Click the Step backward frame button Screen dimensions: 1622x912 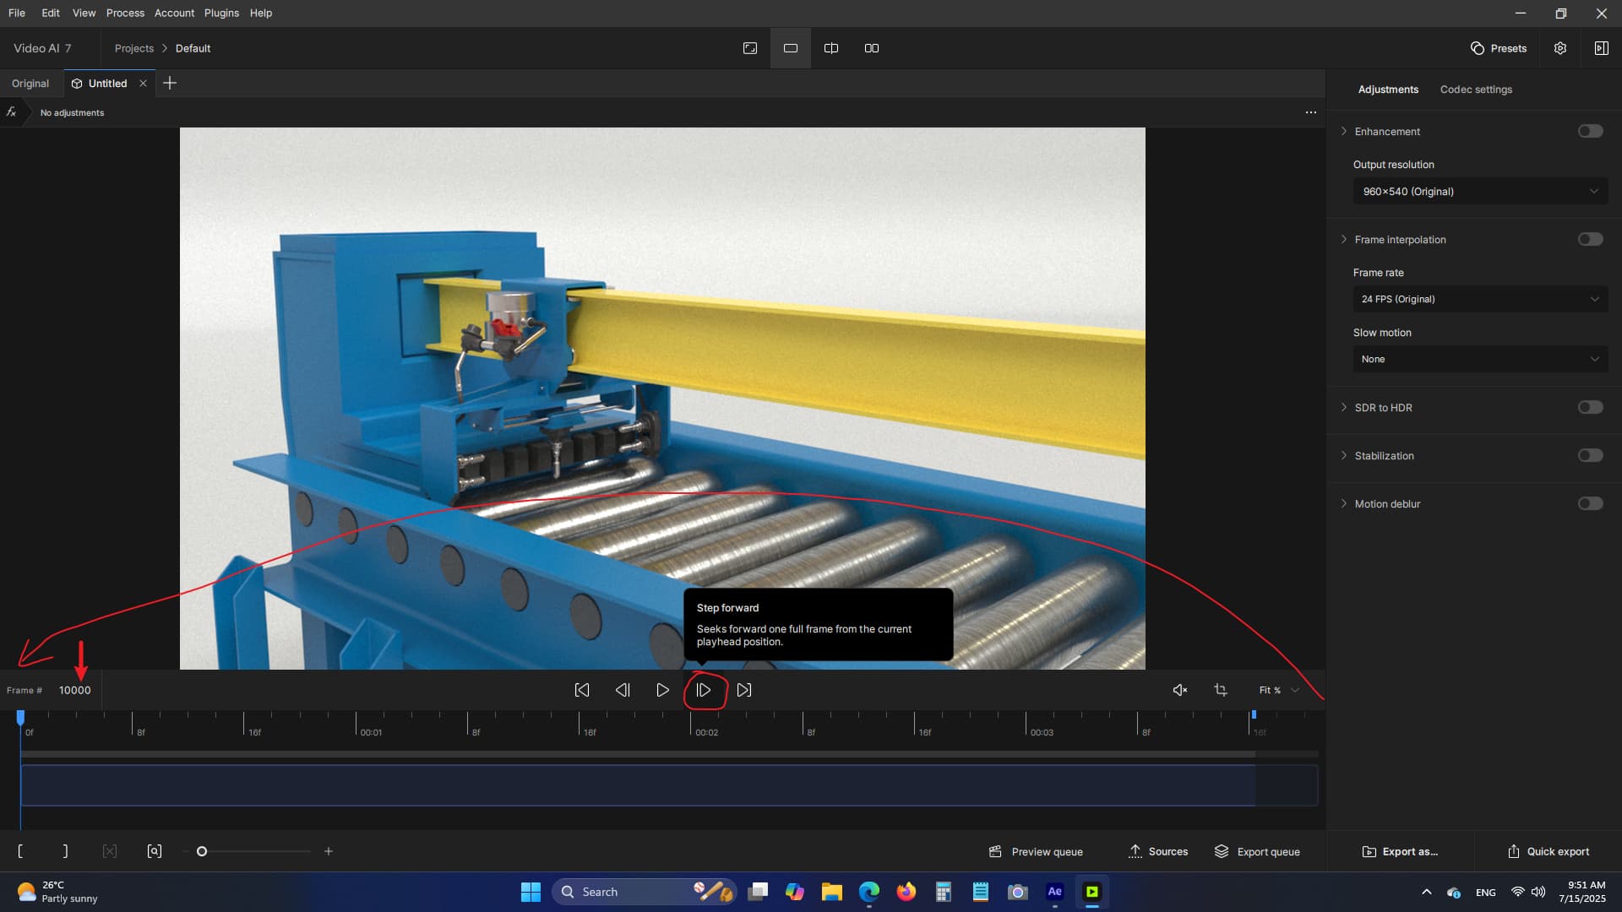pos(623,690)
